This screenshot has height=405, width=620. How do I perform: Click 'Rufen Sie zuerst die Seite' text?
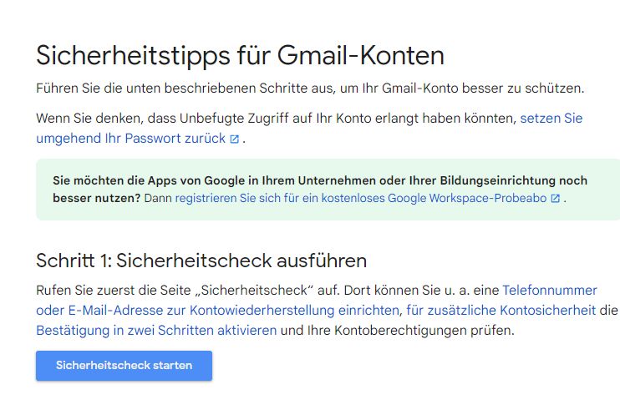point(114,290)
